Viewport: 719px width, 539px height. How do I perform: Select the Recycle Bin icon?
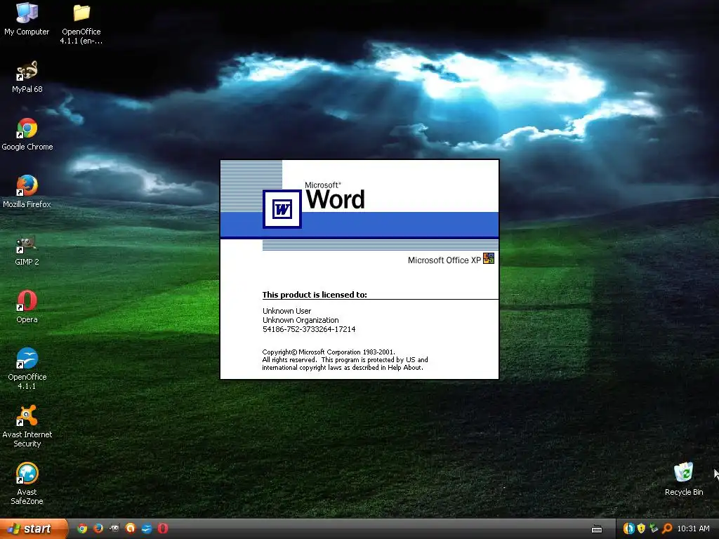(684, 479)
